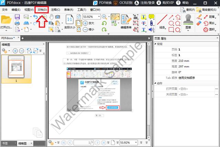The image size is (220, 147).
Task: Open the 图章 stamp tool
Action: pyautogui.click(x=188, y=21)
